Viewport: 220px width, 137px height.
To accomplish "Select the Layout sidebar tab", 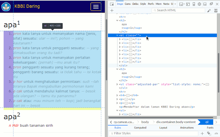I will (x=163, y=128).
